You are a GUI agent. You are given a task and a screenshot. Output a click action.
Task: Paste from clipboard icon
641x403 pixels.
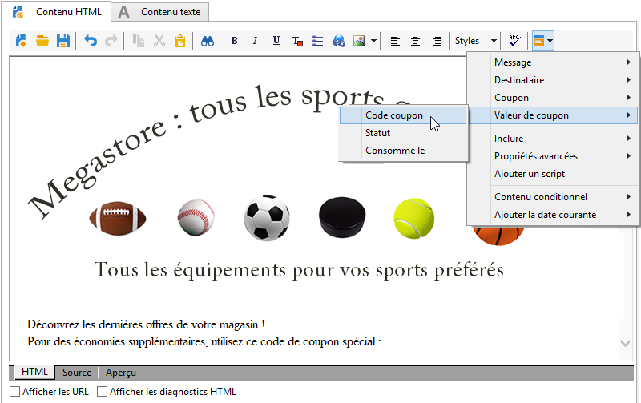pos(180,41)
